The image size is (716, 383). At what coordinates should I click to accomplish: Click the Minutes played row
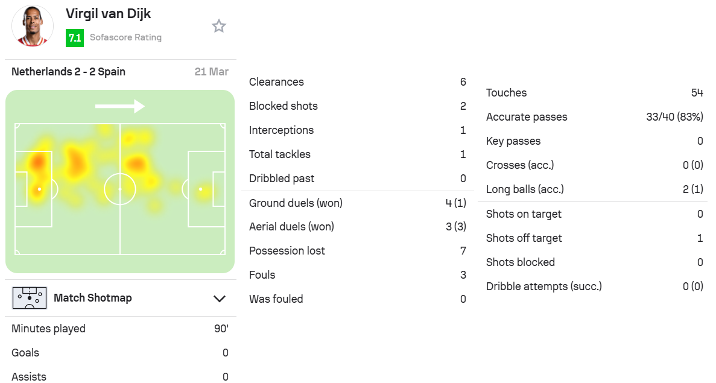120,329
